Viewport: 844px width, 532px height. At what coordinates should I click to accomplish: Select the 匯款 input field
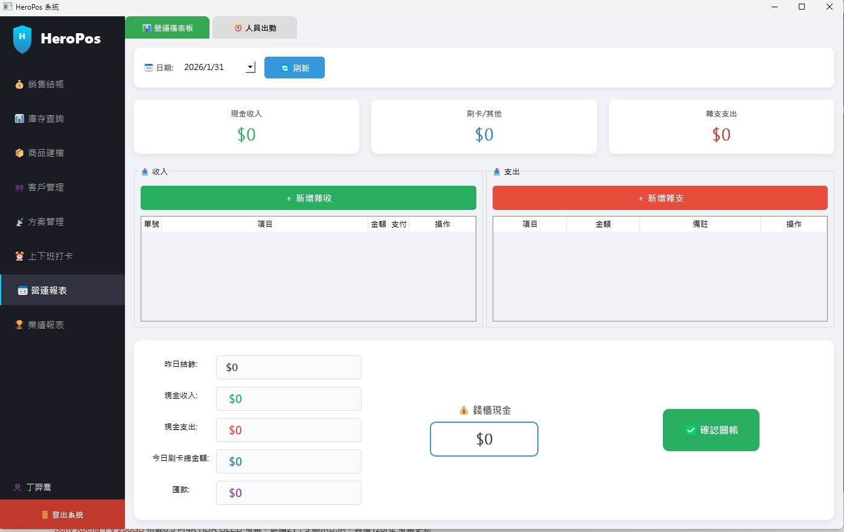[288, 493]
